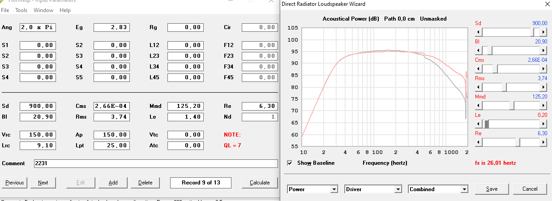The image size is (552, 201).
Task: Click the Lpt field showing 25,00
Action: pyautogui.click(x=111, y=145)
